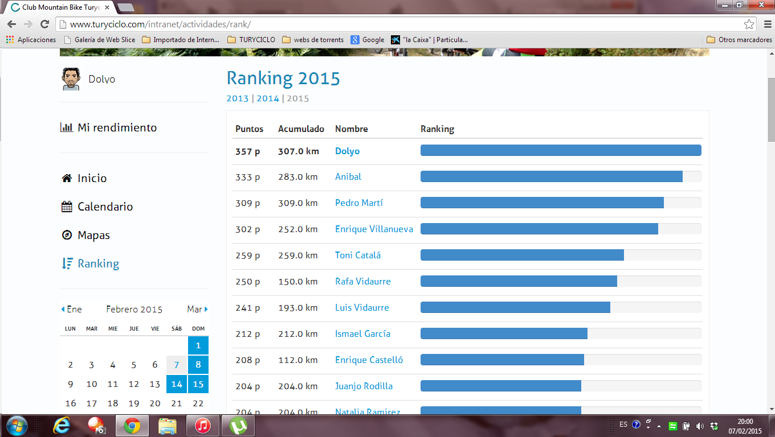The image size is (775, 437).
Task: Click the house icon next to Inicio
Action: [67, 178]
